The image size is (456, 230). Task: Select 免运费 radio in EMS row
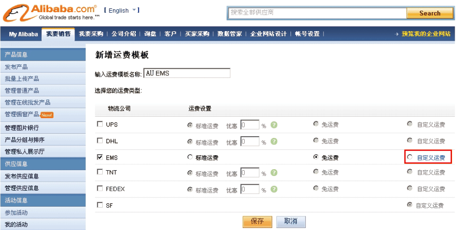click(316, 157)
